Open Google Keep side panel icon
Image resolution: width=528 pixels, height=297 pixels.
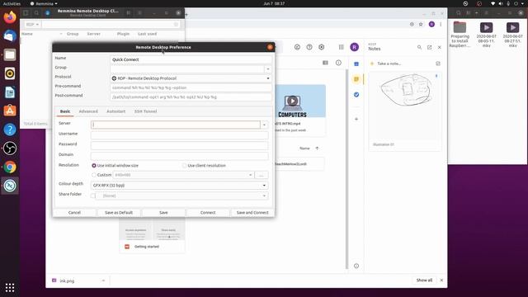point(356,79)
